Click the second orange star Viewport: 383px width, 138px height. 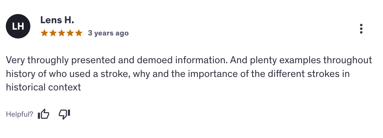(x=53, y=33)
